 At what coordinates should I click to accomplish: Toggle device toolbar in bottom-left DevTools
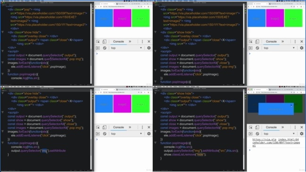[104, 127]
